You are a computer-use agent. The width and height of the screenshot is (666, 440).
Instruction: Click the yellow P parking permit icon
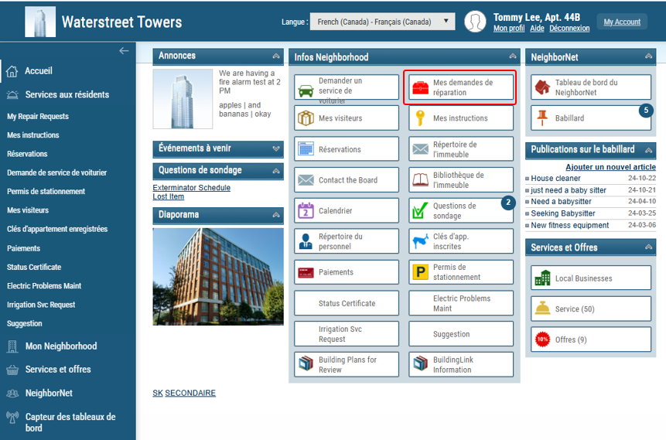click(421, 272)
